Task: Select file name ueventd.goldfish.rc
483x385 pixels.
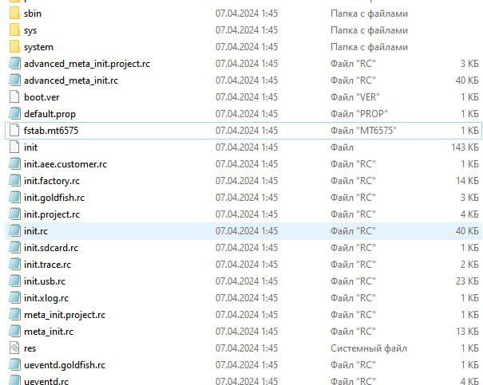Action: point(65,365)
